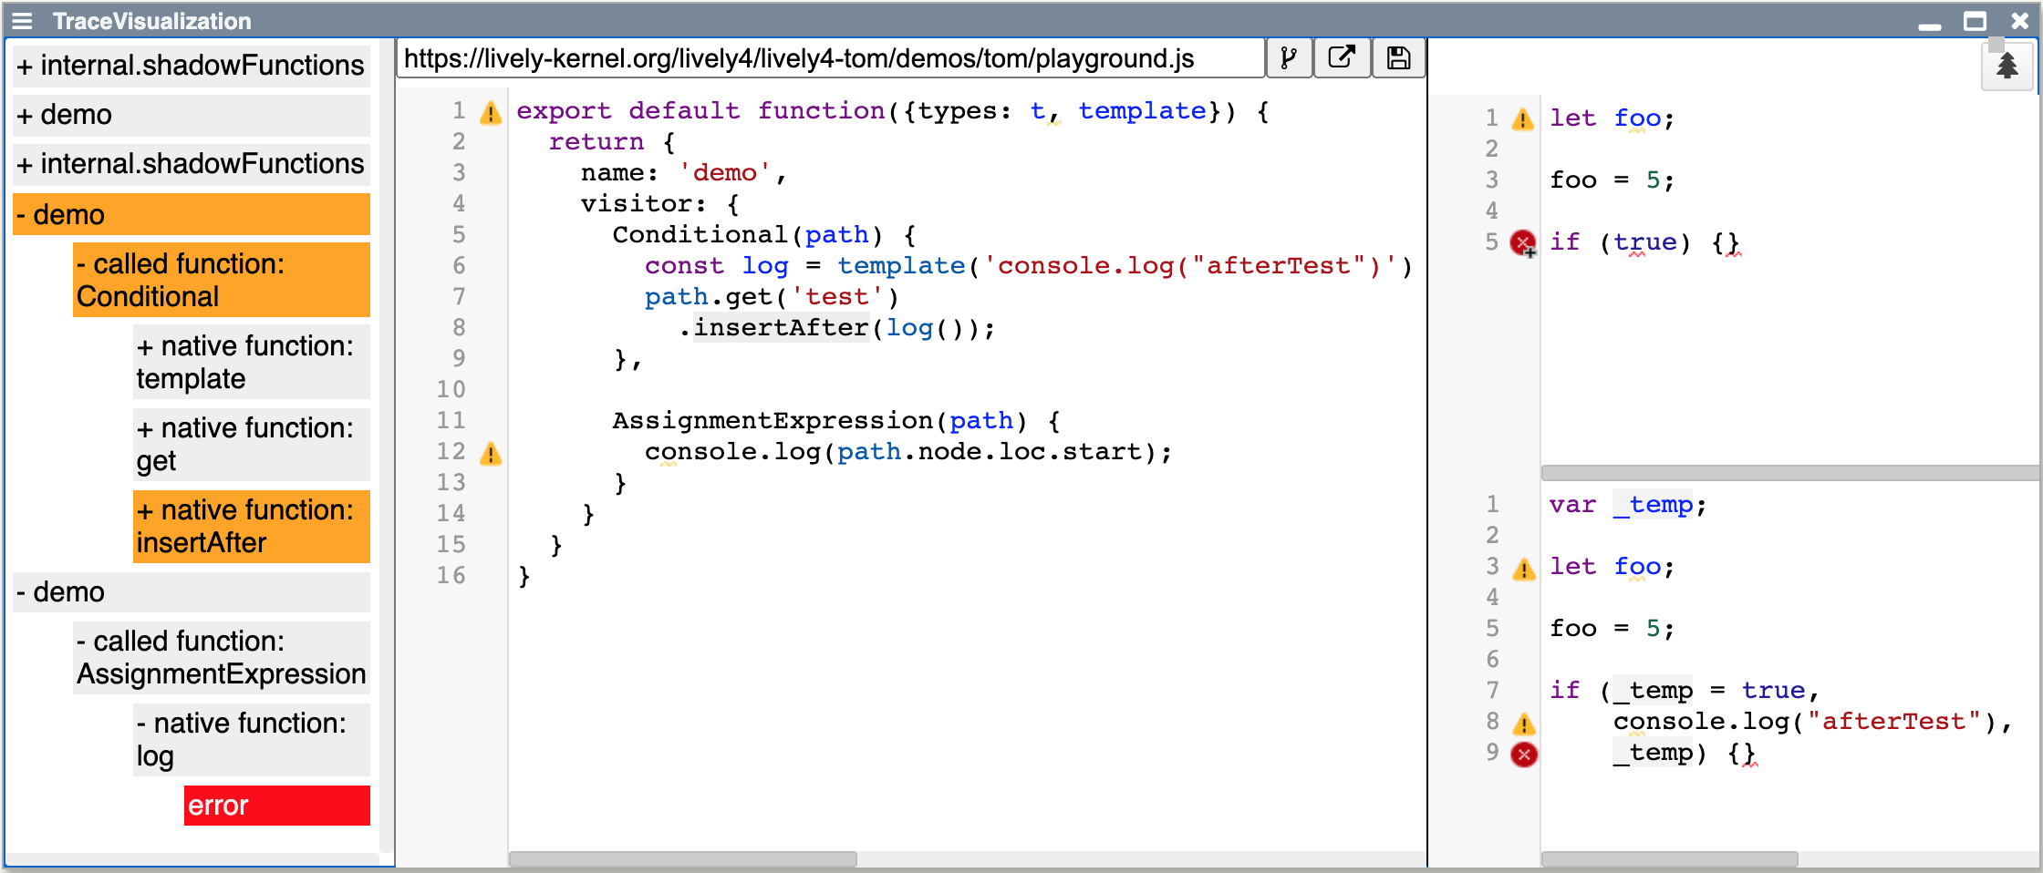Save the file using the disk icon
Viewport: 2043px width, 873px height.
(1397, 56)
